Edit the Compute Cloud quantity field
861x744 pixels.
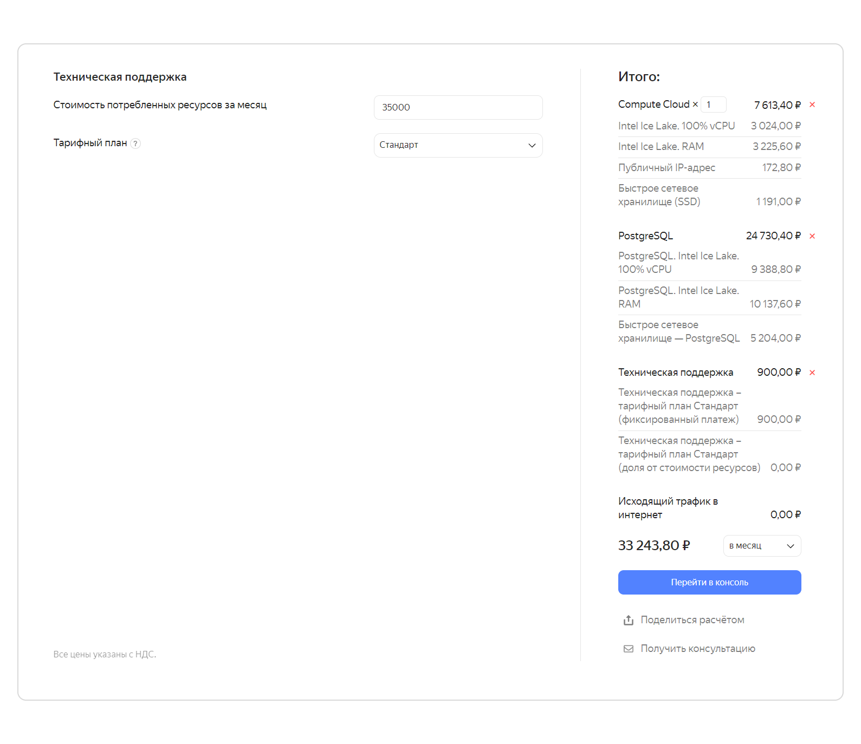tap(713, 105)
